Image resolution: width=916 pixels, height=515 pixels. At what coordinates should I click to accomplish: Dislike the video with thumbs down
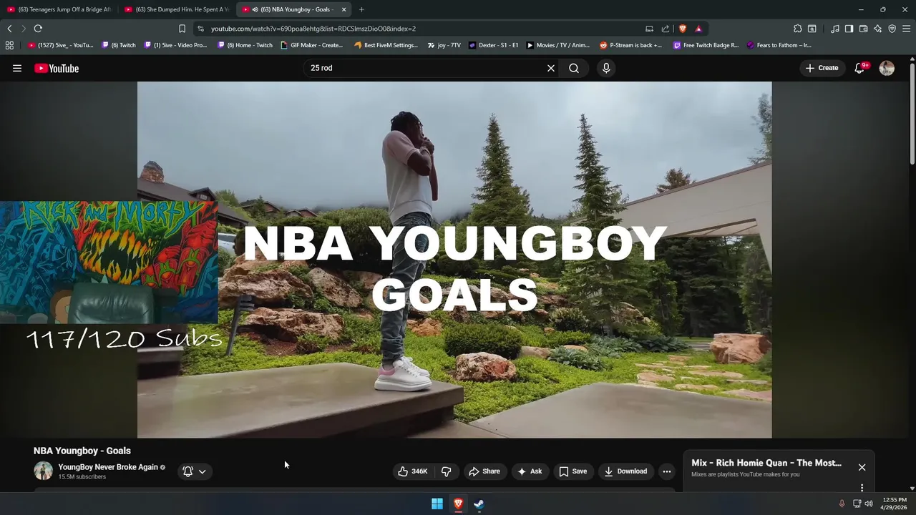[447, 471]
